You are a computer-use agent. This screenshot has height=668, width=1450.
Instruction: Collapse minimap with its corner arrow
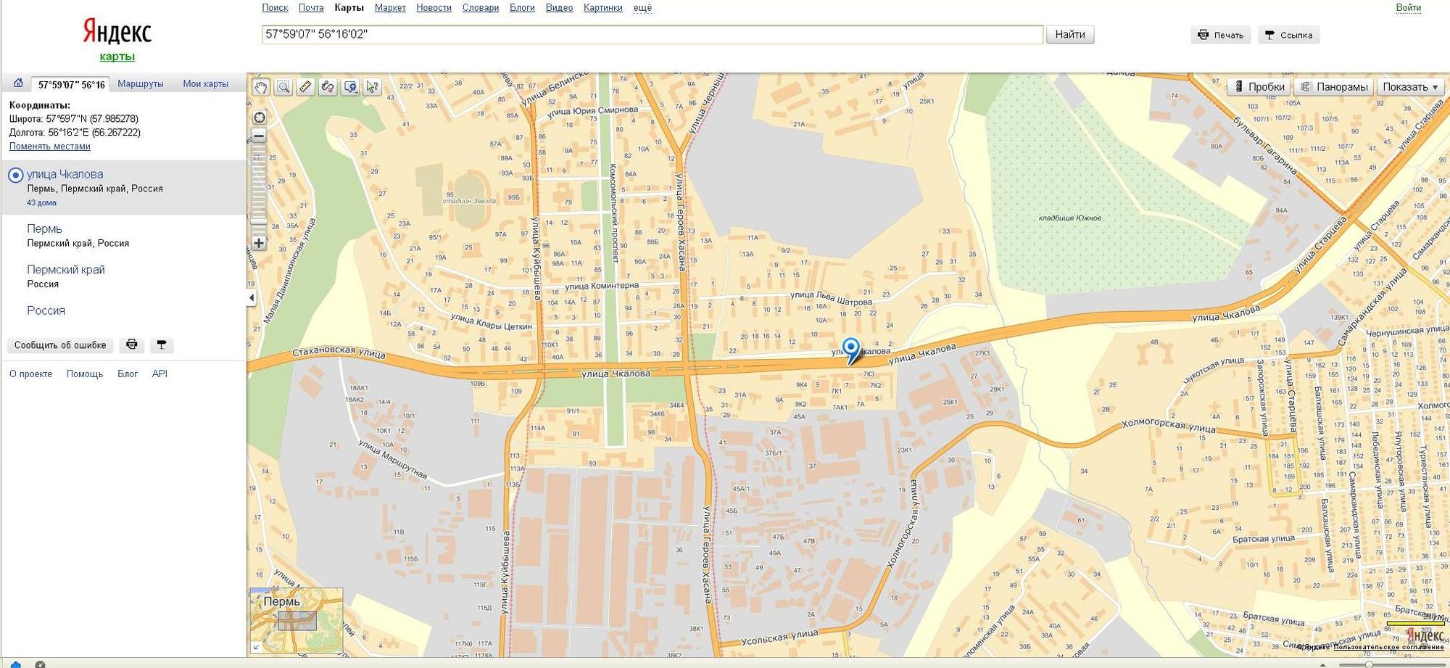(x=255, y=647)
